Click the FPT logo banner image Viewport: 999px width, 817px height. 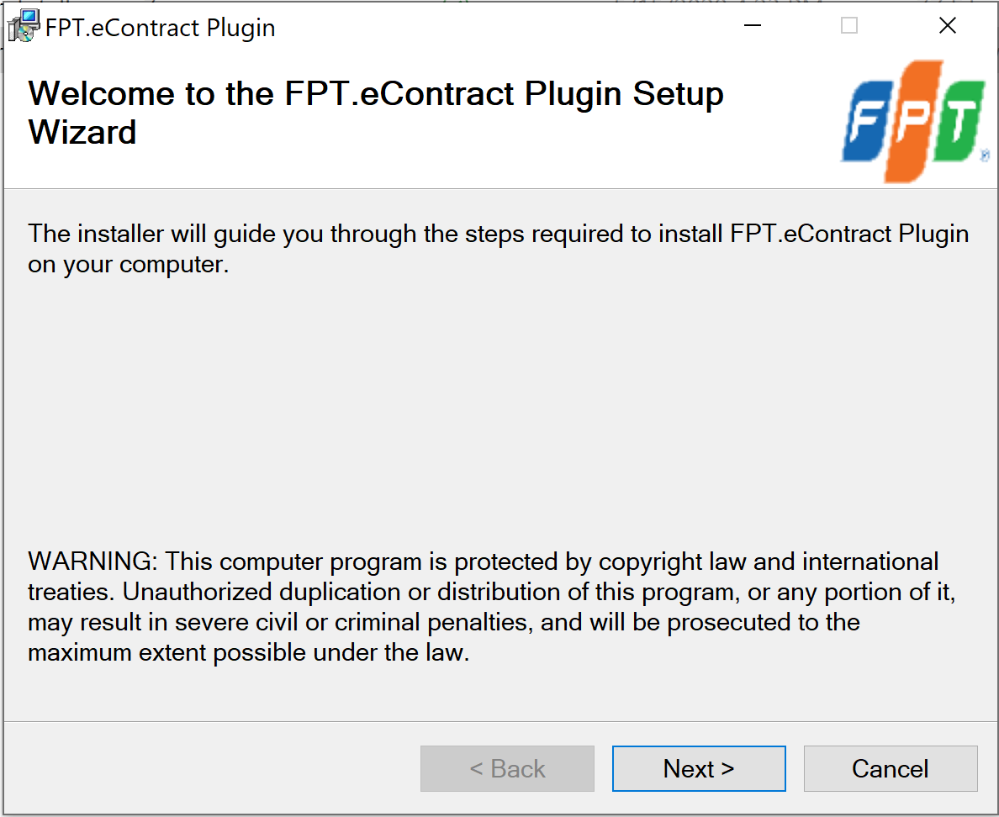click(915, 121)
